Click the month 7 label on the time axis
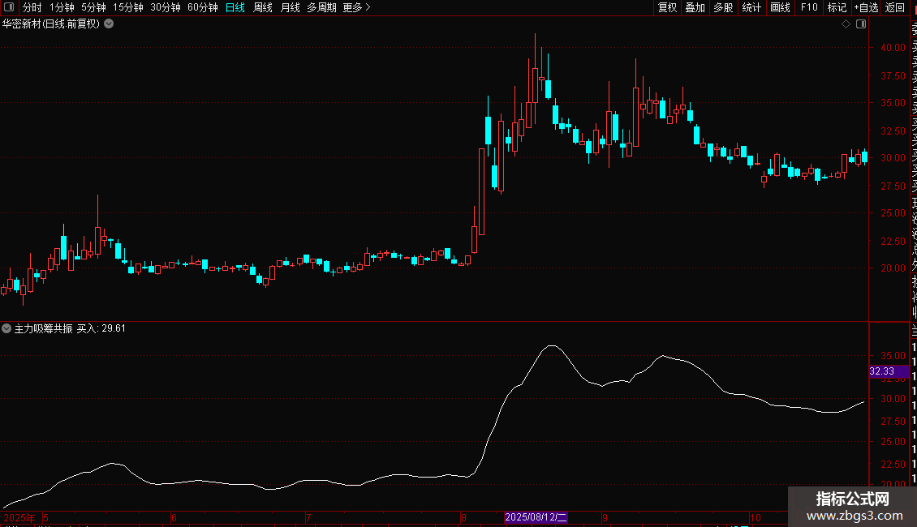 (308, 517)
